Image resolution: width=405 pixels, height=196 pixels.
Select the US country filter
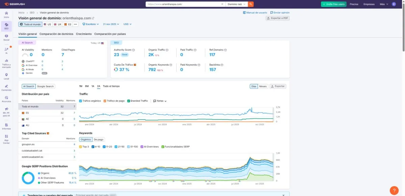click(x=47, y=24)
